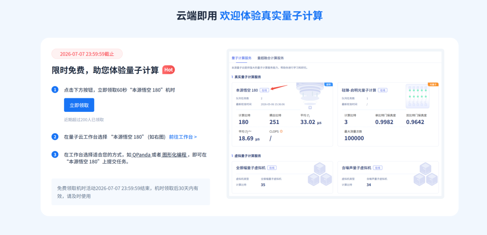Click the CLOPS info icon
Image resolution: width=487 pixels, height=235 pixels.
281,131
